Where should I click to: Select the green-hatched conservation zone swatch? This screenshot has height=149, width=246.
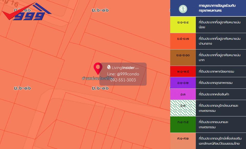pos(183,108)
